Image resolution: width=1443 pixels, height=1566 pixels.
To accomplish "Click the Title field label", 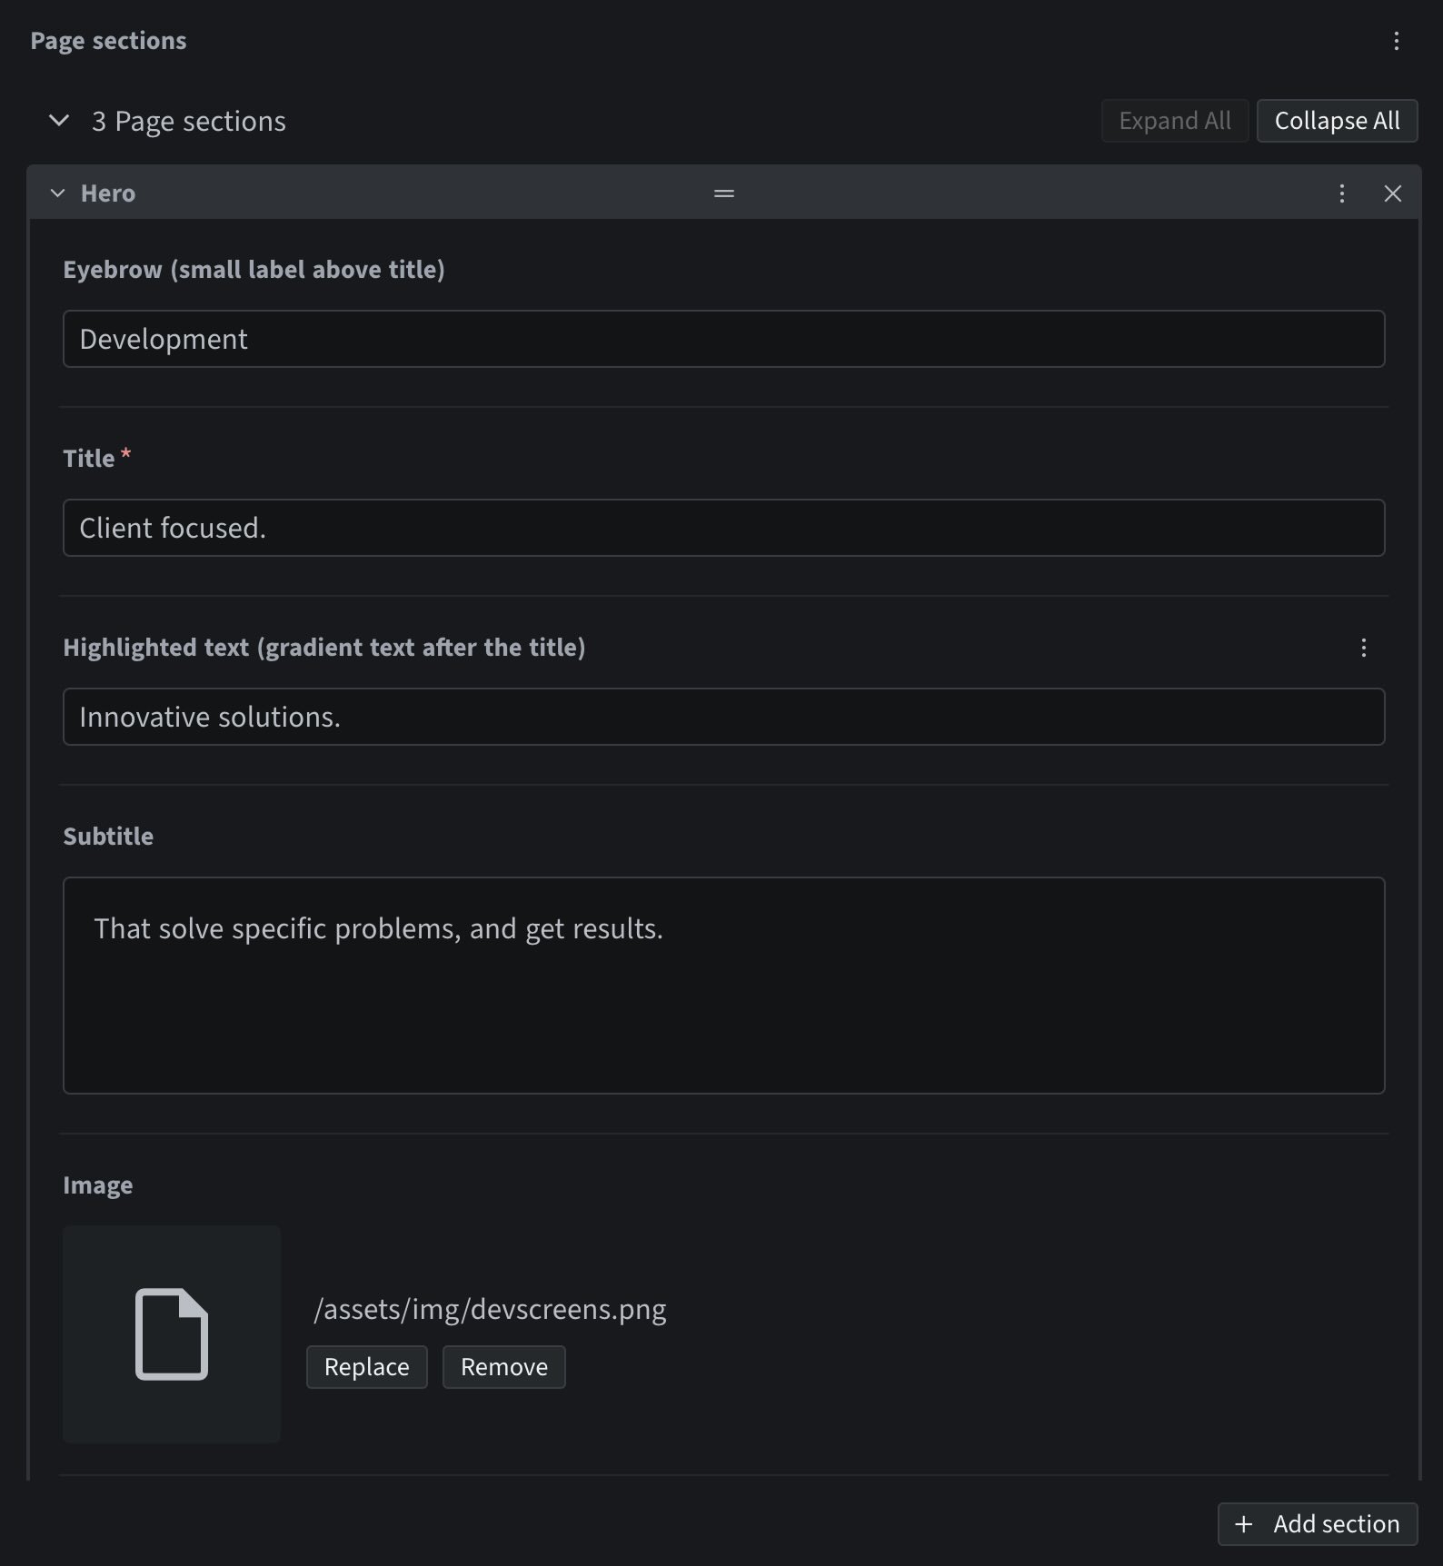I will (x=89, y=459).
